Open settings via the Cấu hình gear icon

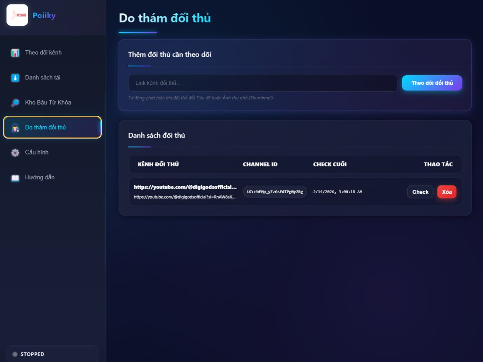coord(15,152)
